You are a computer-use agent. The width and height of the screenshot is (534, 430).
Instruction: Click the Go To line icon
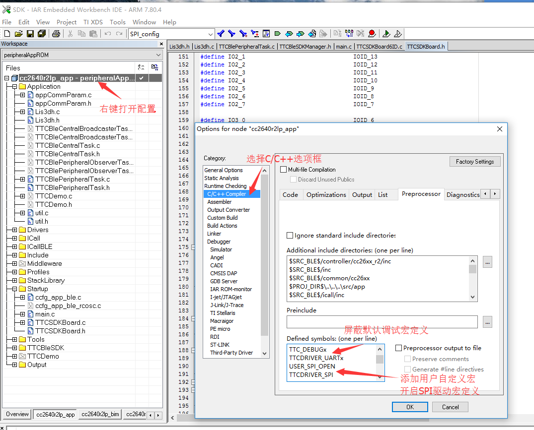(x=266, y=34)
